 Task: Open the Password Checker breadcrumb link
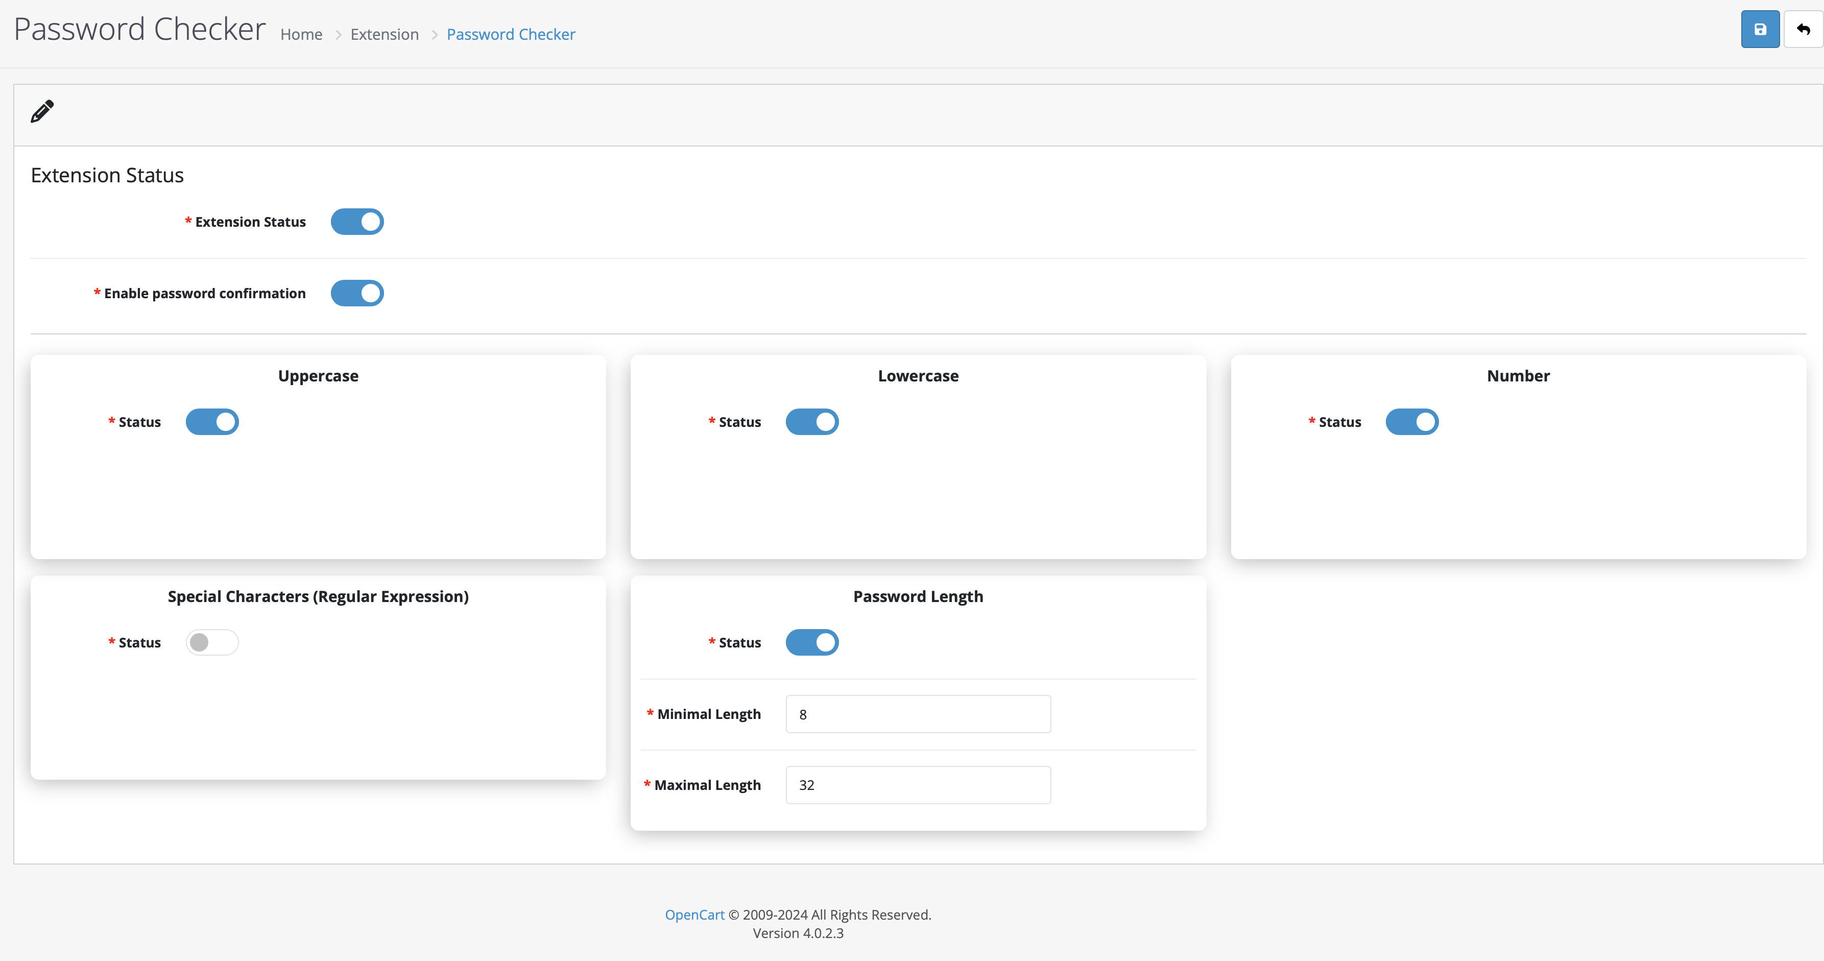point(511,34)
